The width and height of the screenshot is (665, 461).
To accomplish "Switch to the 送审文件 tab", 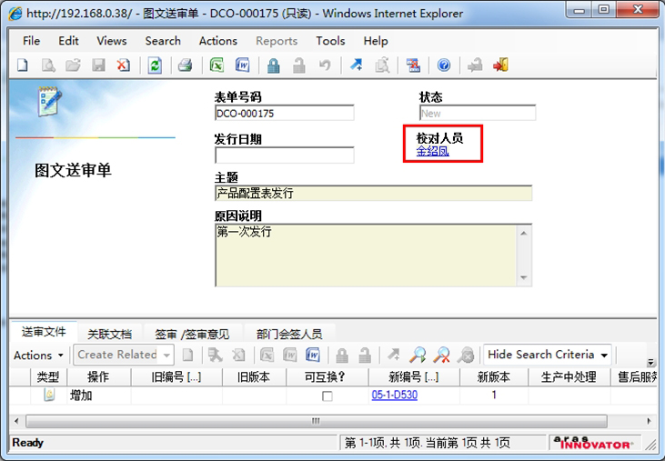I will click(x=44, y=332).
